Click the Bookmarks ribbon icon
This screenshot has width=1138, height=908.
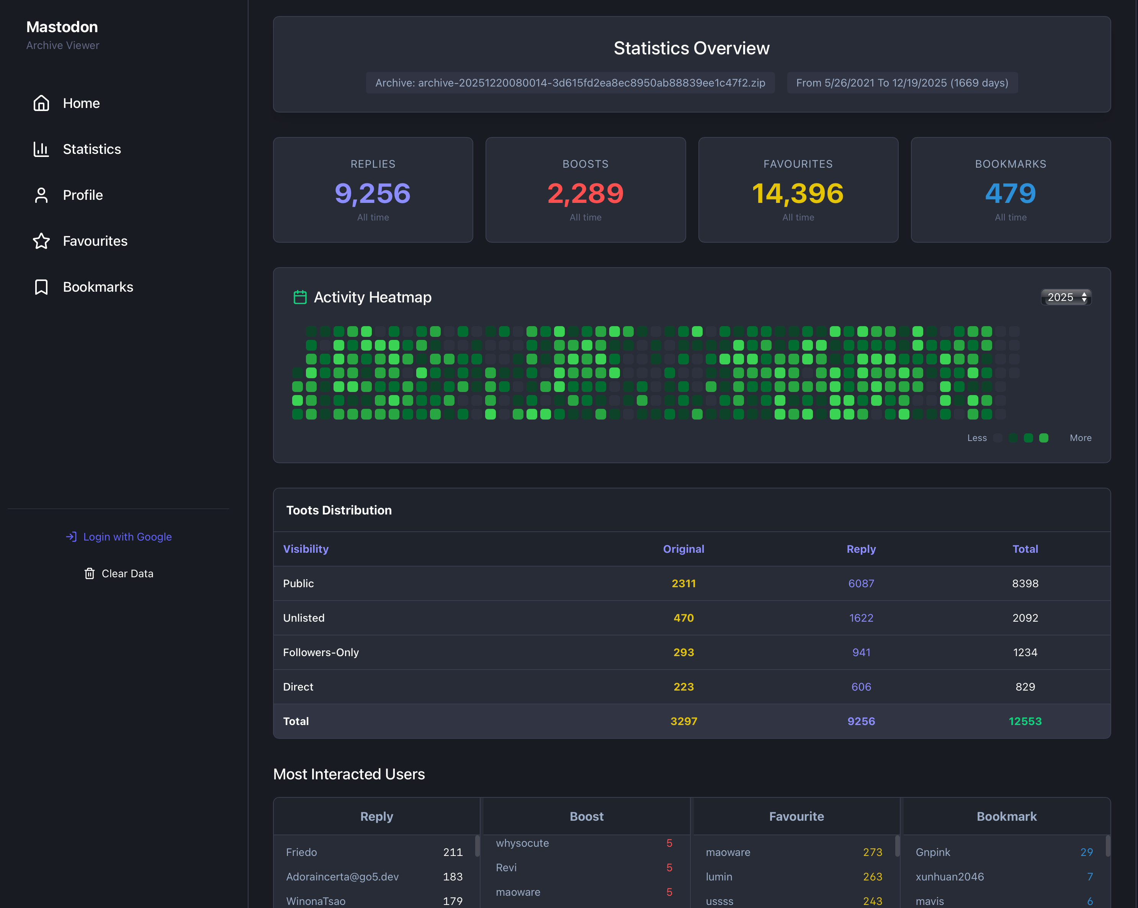click(x=41, y=287)
